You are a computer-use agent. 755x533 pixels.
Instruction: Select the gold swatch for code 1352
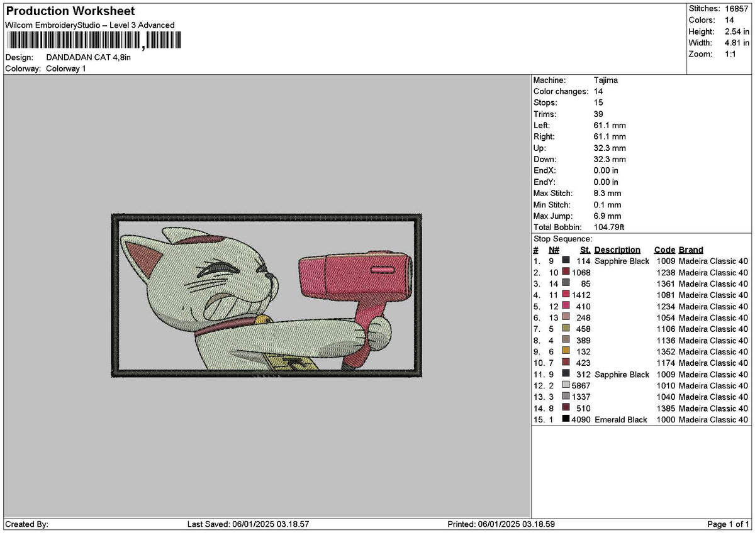(x=566, y=351)
